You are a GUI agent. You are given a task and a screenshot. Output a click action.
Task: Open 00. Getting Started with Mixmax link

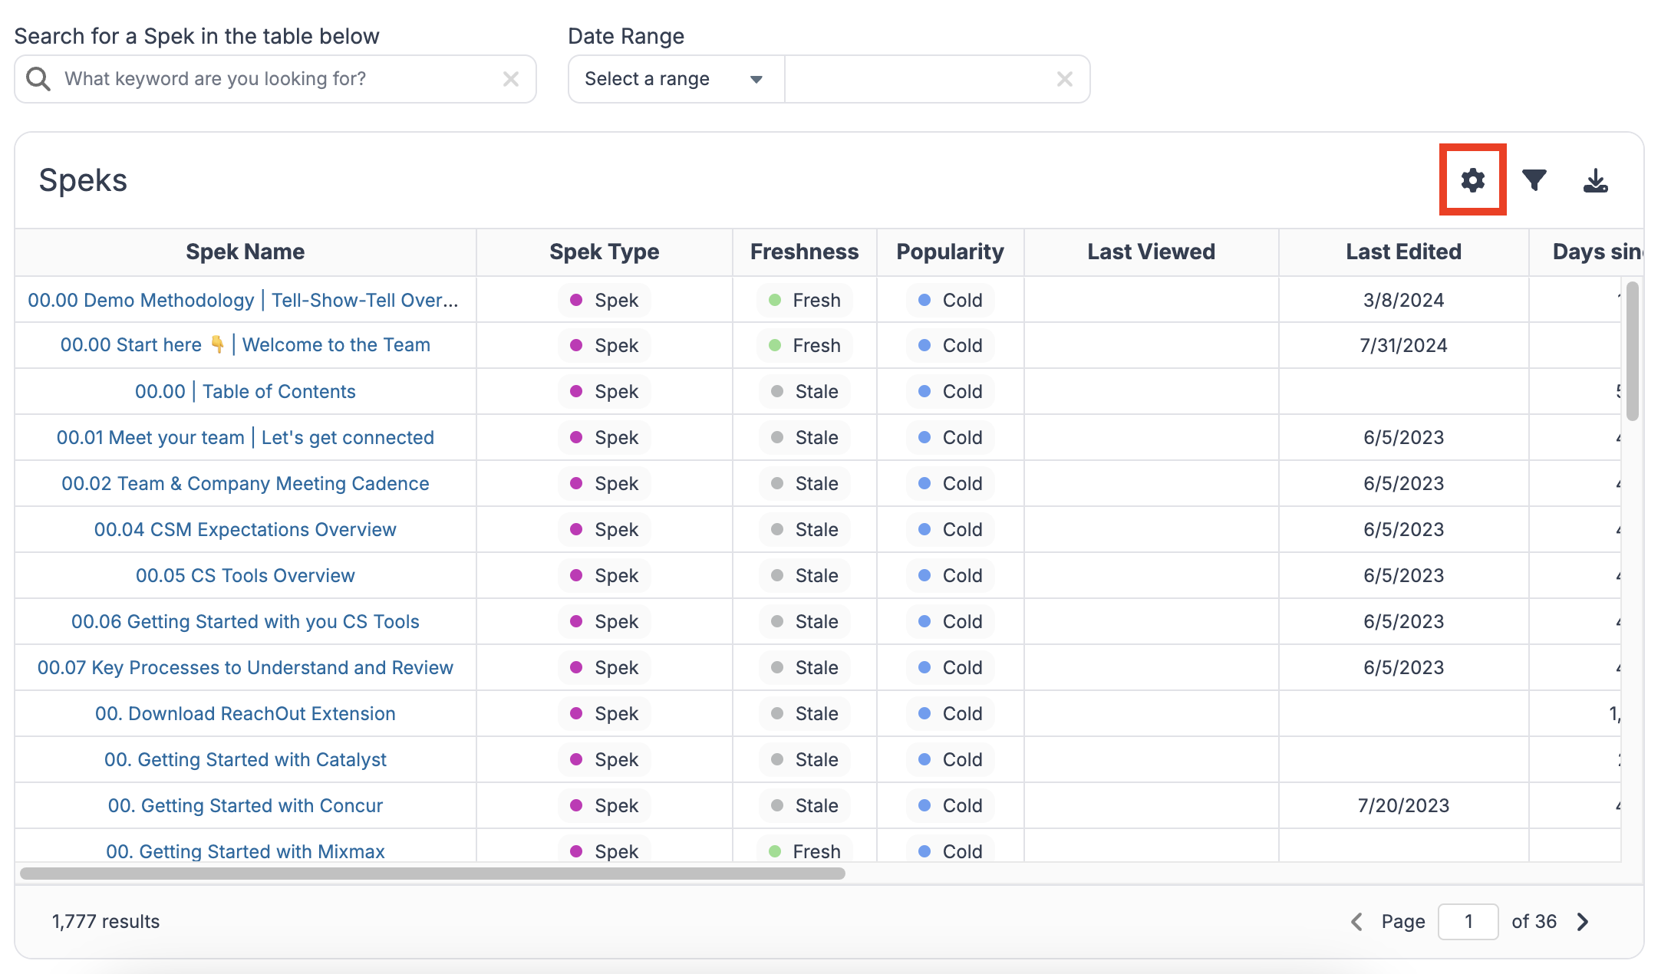coord(246,851)
